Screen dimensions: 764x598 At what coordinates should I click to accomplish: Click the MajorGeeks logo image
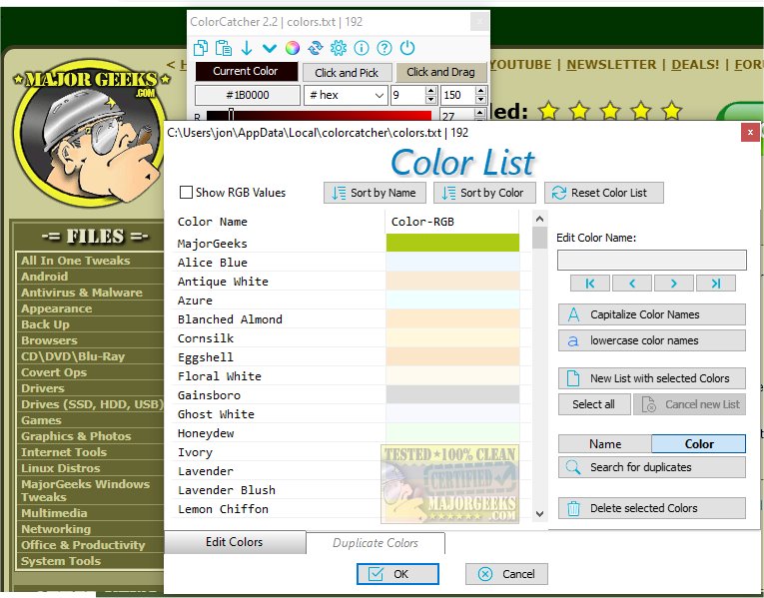pyautogui.click(x=91, y=134)
